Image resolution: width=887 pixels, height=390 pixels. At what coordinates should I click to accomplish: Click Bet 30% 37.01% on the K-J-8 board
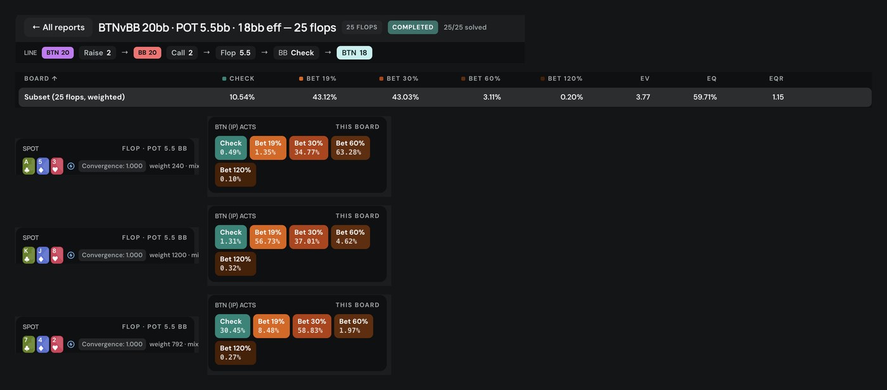click(x=309, y=237)
